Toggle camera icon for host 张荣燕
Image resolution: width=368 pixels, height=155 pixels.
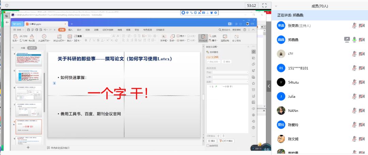(362, 26)
